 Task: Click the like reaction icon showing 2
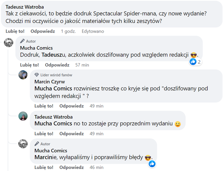click(193, 62)
